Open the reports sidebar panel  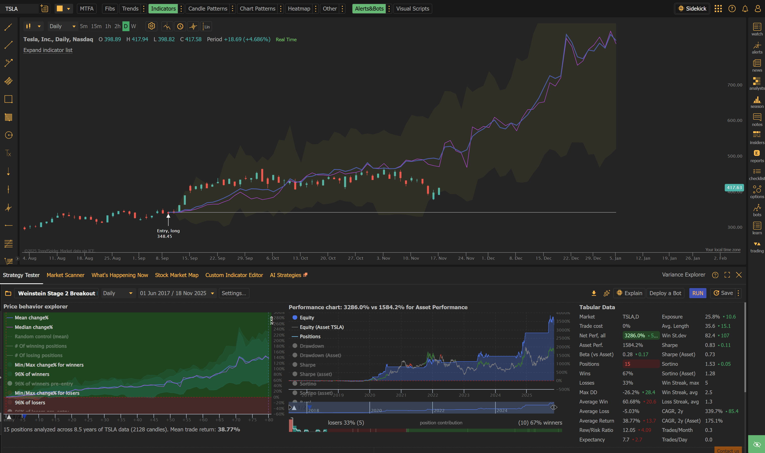tap(757, 156)
